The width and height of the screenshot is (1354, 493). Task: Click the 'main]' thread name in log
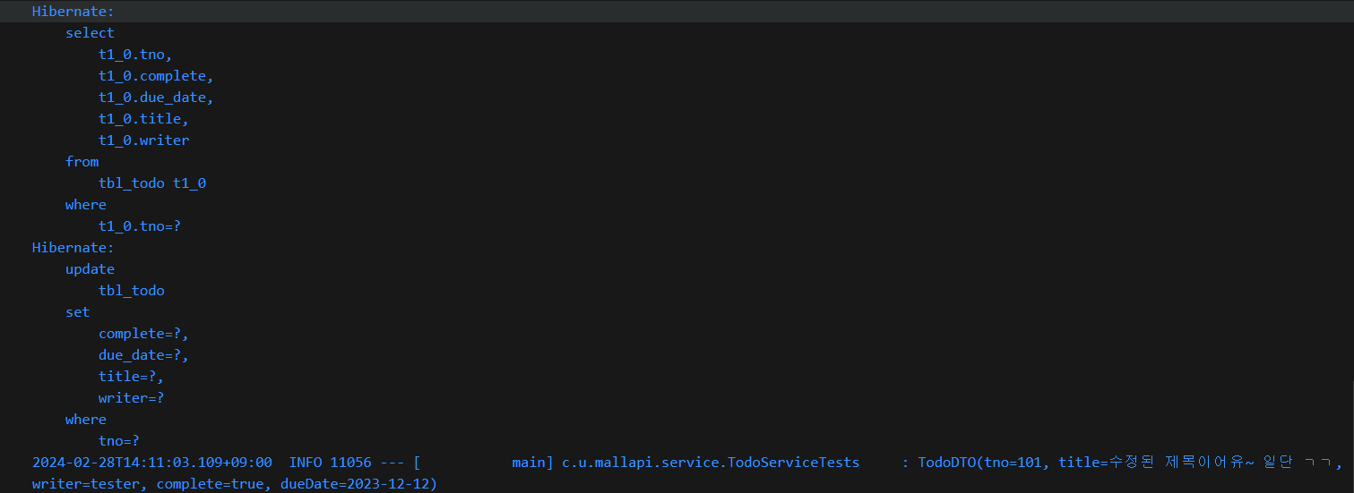(533, 463)
